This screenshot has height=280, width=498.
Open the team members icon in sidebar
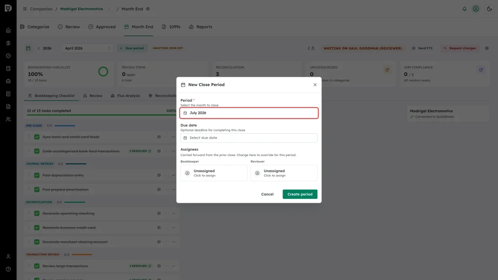pyautogui.click(x=8, y=120)
